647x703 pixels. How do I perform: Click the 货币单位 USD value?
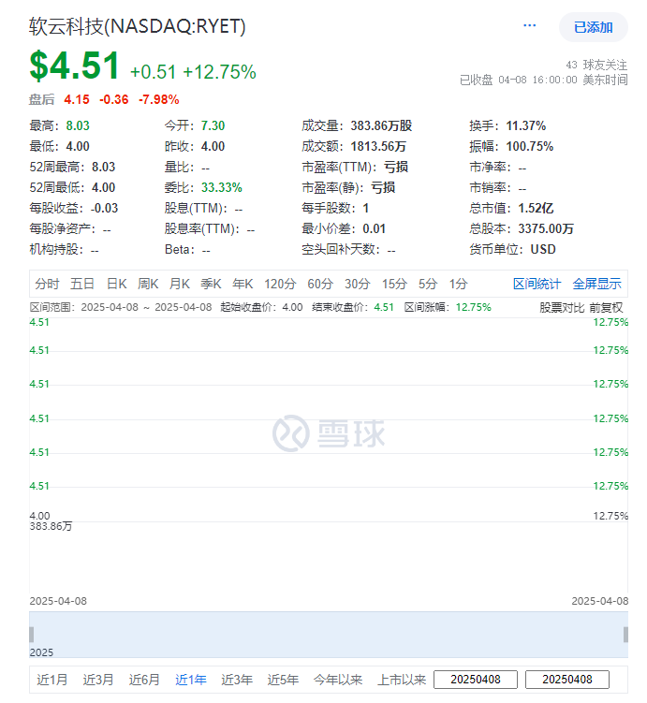543,250
